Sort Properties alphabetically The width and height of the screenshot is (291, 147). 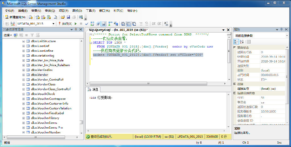tap(242, 42)
